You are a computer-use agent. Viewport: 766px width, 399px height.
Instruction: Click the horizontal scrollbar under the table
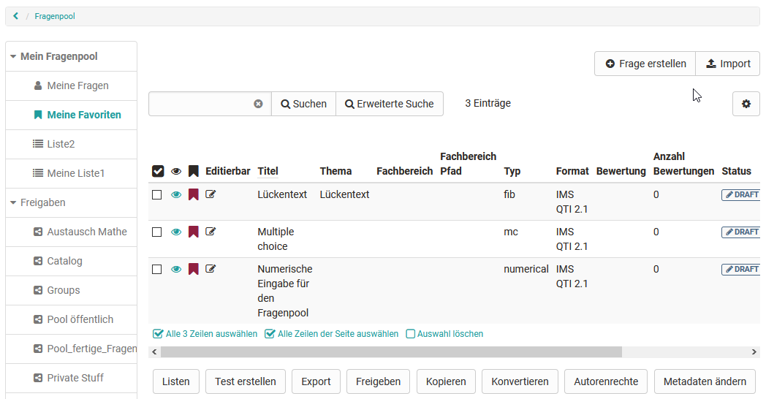(391, 352)
